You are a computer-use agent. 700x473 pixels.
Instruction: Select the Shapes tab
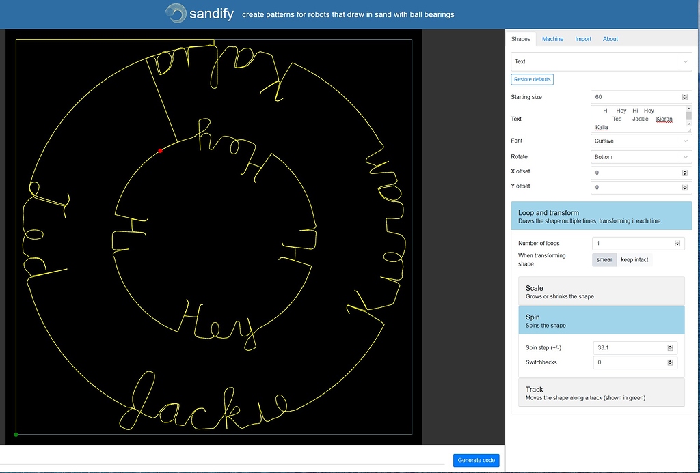(521, 39)
